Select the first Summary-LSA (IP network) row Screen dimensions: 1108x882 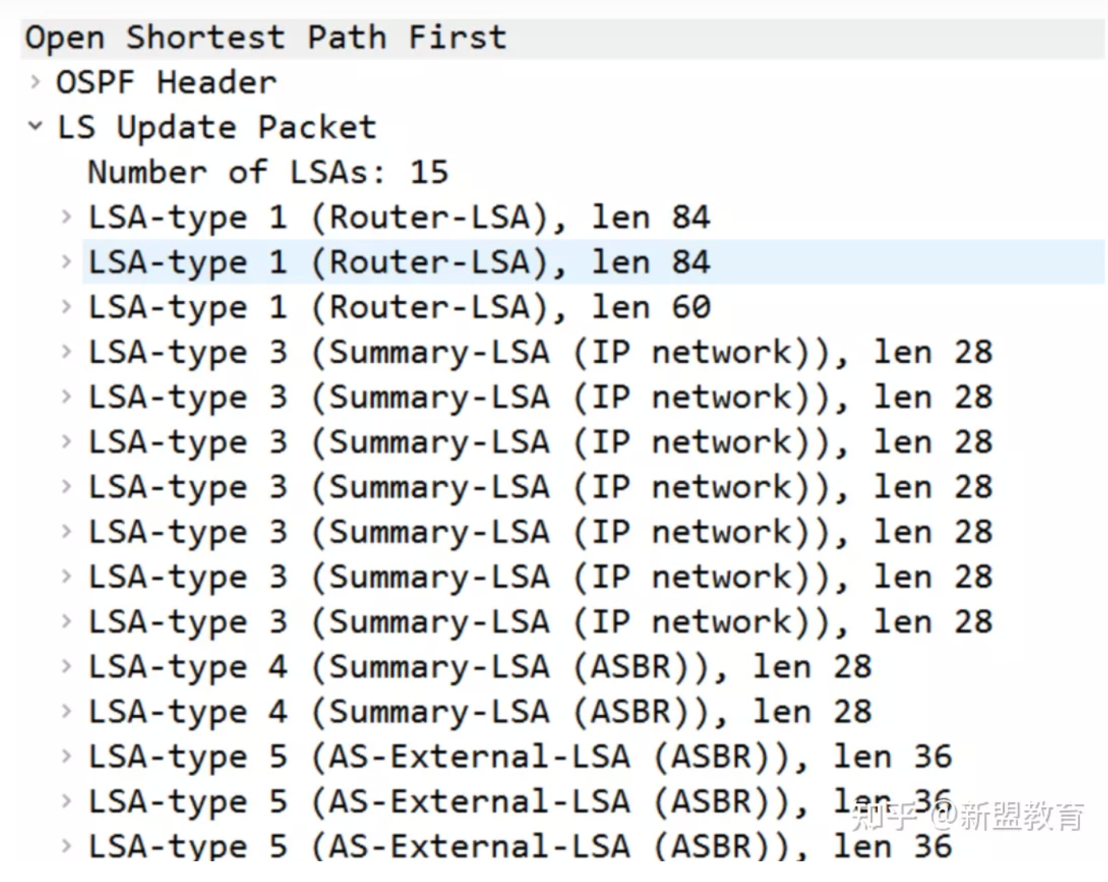tap(540, 352)
